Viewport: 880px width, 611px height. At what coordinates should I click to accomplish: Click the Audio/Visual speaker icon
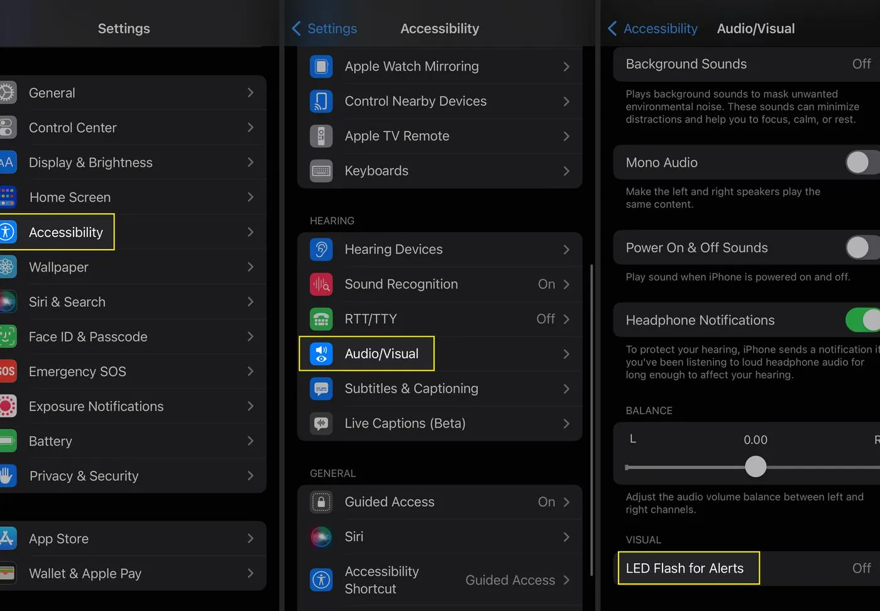tap(321, 353)
